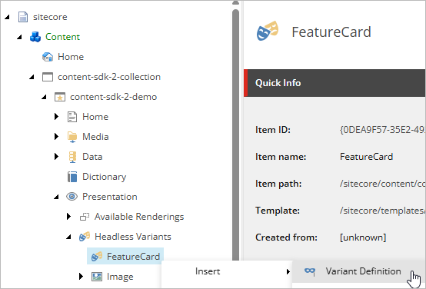Click the FeatureCard masks icon in tree
This screenshot has height=289, width=426.
[97, 257]
